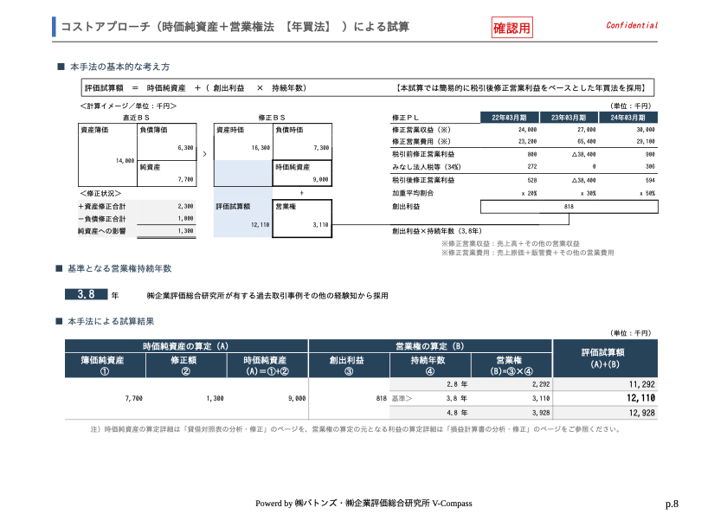This screenshot has height=514, width=727.
Task: Click the 負債簿価 value 6,300
Action: (x=185, y=148)
